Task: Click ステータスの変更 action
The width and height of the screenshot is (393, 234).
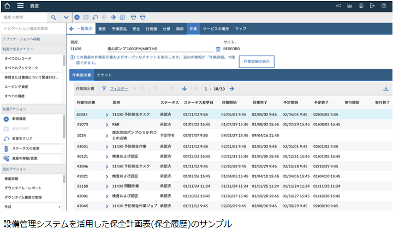Action: point(26,148)
